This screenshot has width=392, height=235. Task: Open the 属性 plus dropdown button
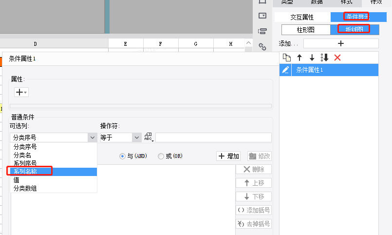[x=21, y=92]
